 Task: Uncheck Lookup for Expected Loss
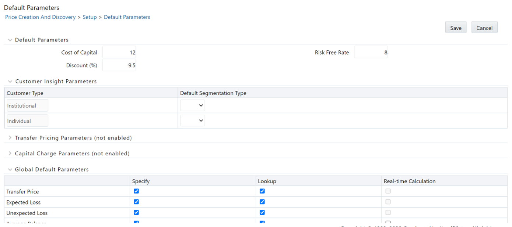coord(262,202)
